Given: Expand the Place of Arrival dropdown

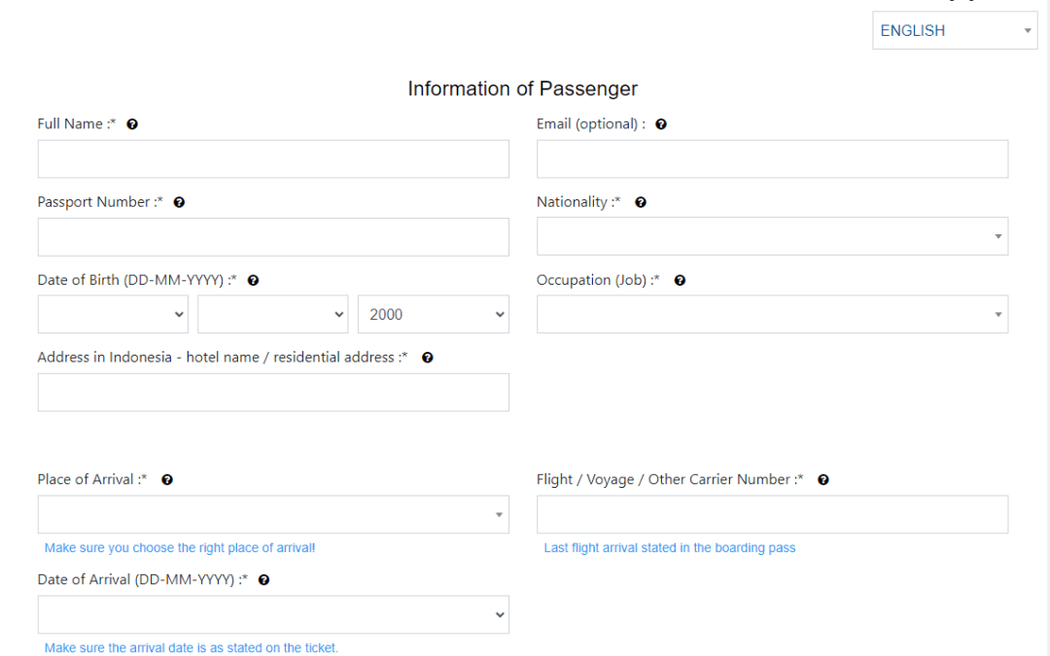Looking at the screenshot, I should tap(273, 514).
